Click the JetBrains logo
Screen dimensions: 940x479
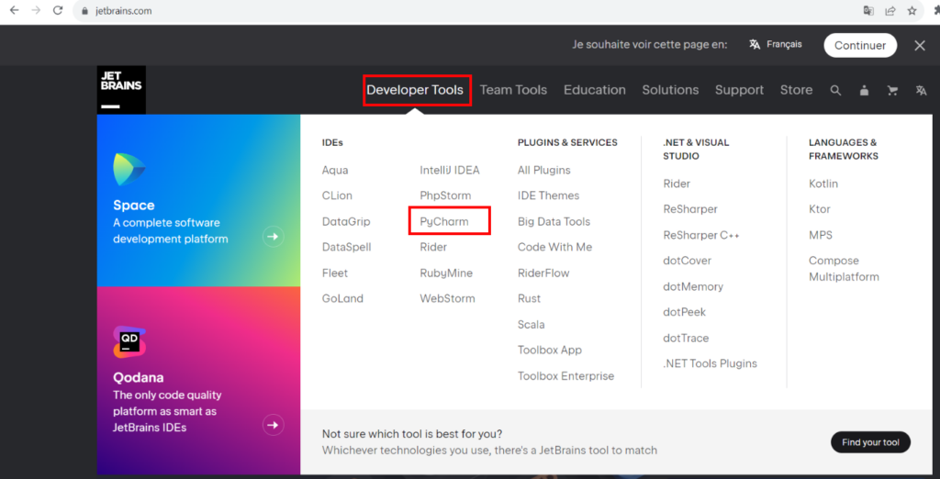(x=121, y=90)
